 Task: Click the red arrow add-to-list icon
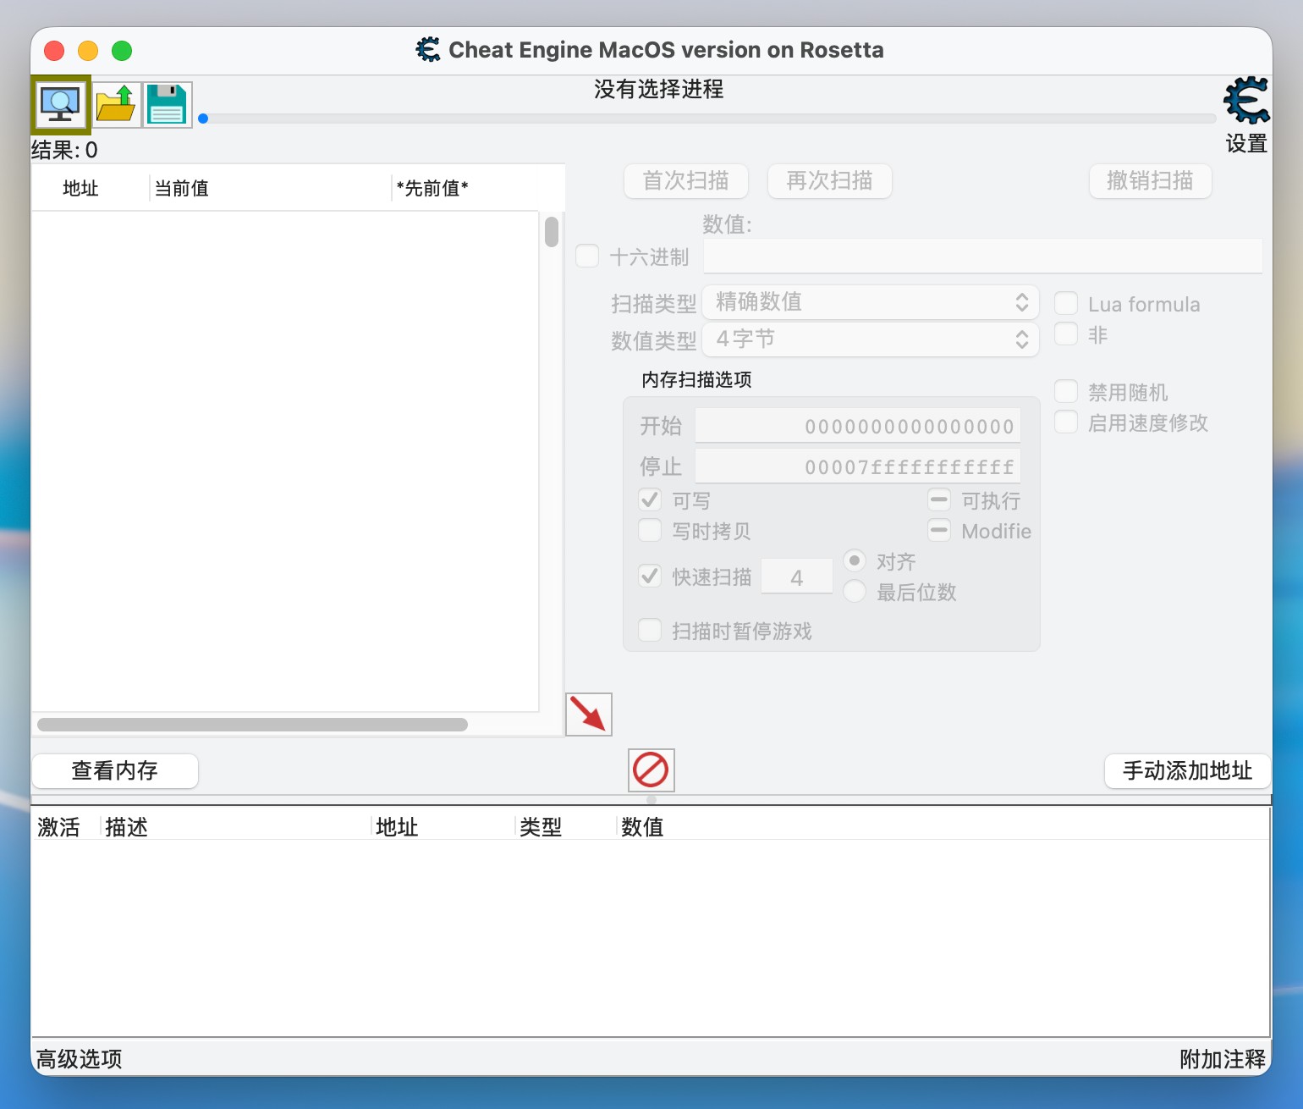(x=588, y=715)
